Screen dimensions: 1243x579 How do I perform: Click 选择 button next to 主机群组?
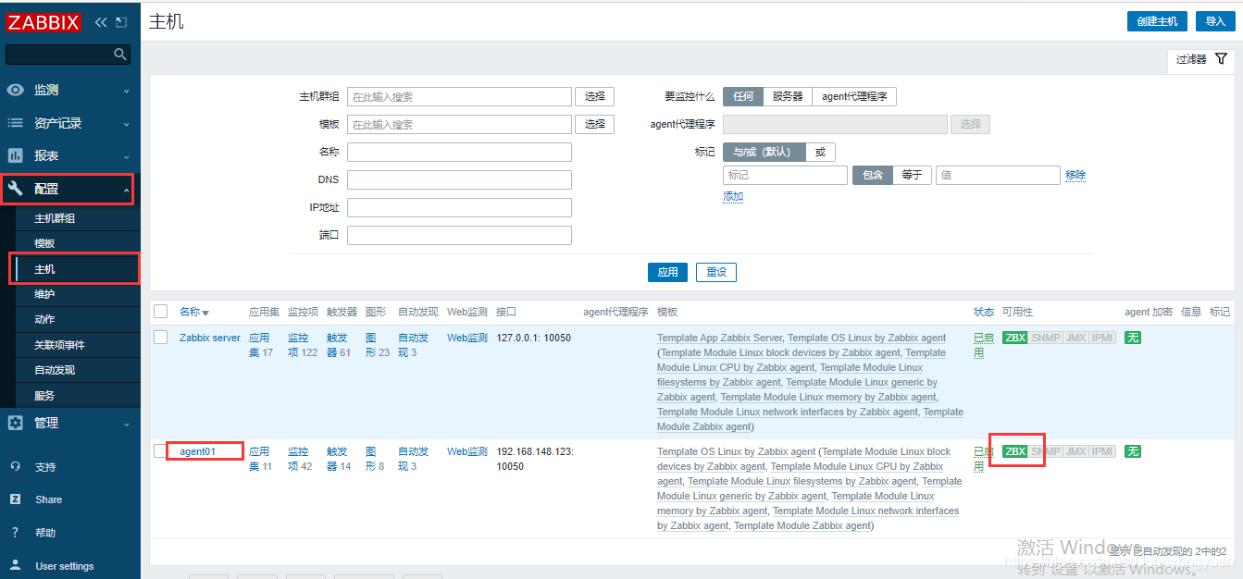(595, 96)
